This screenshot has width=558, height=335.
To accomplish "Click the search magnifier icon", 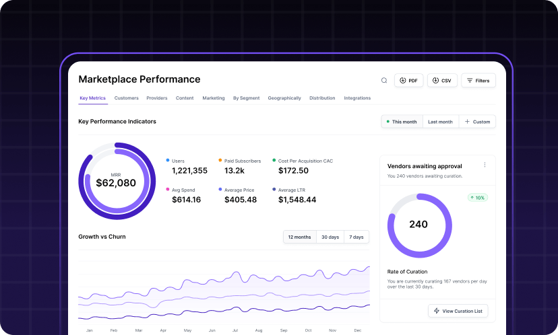I will 384,81.
